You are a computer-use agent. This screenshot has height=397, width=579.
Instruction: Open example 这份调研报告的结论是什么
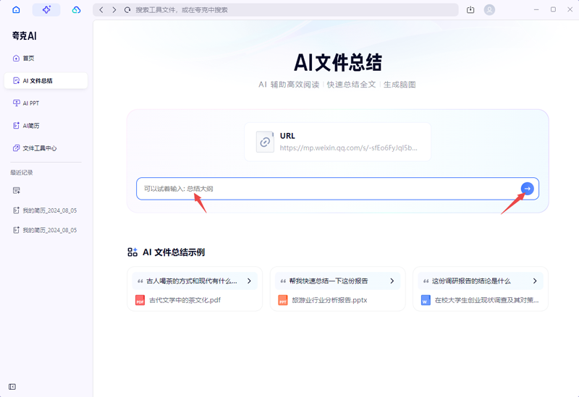click(x=481, y=281)
